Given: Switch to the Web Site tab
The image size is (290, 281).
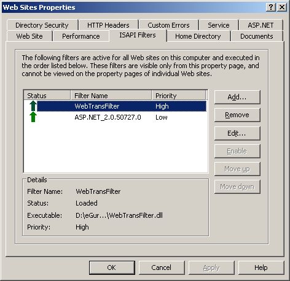Looking at the screenshot, I should tap(29, 36).
